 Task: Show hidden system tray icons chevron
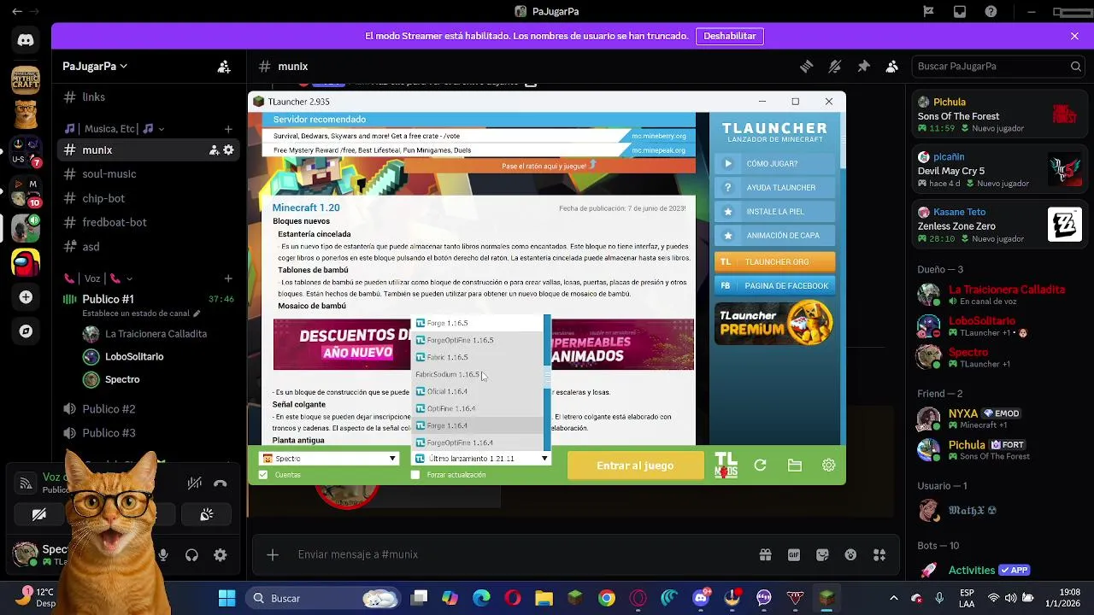coord(894,599)
